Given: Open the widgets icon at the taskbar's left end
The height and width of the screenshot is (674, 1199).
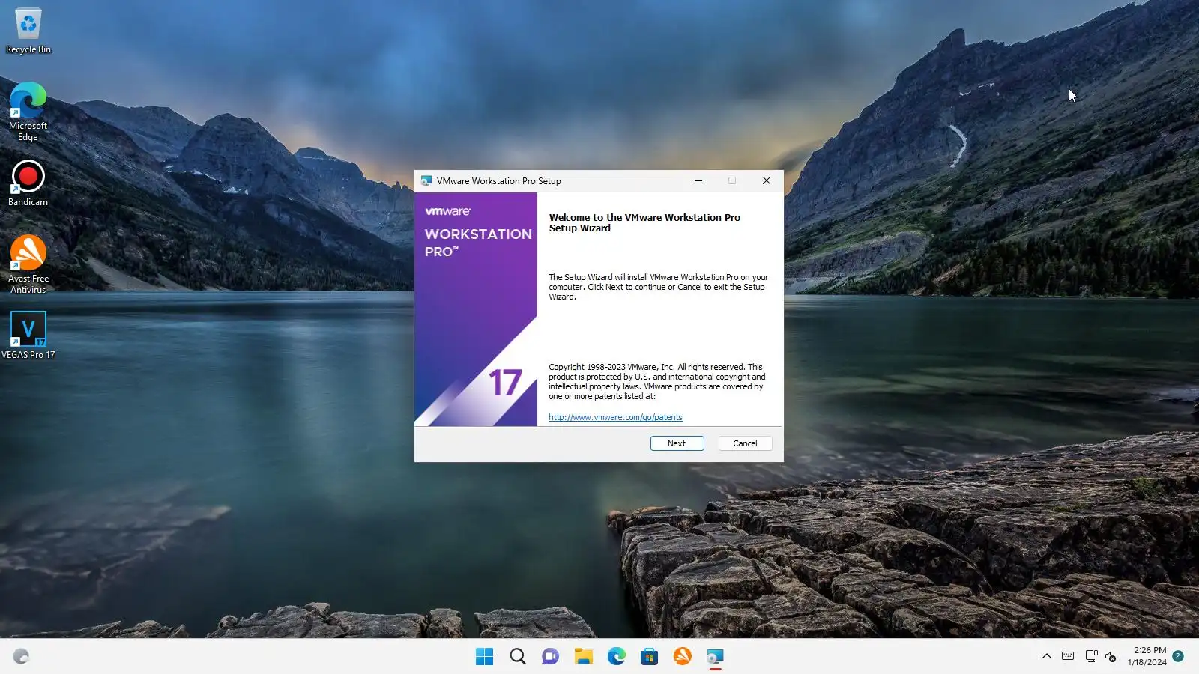Looking at the screenshot, I should 21,657.
